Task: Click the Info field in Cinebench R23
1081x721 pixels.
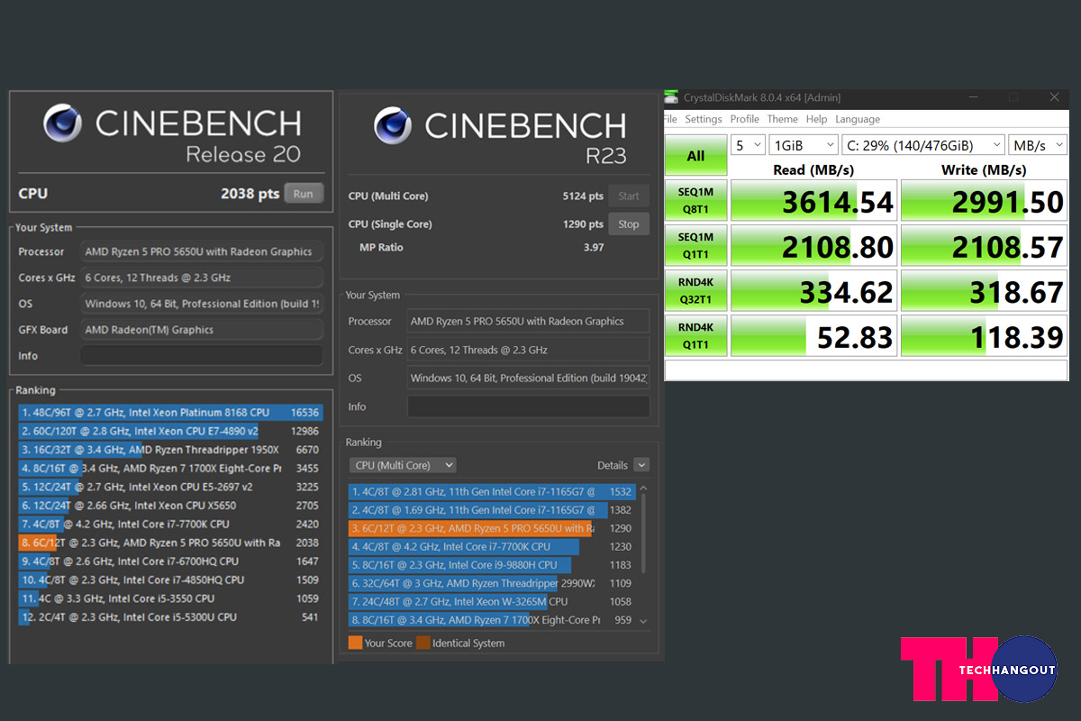Action: click(529, 406)
